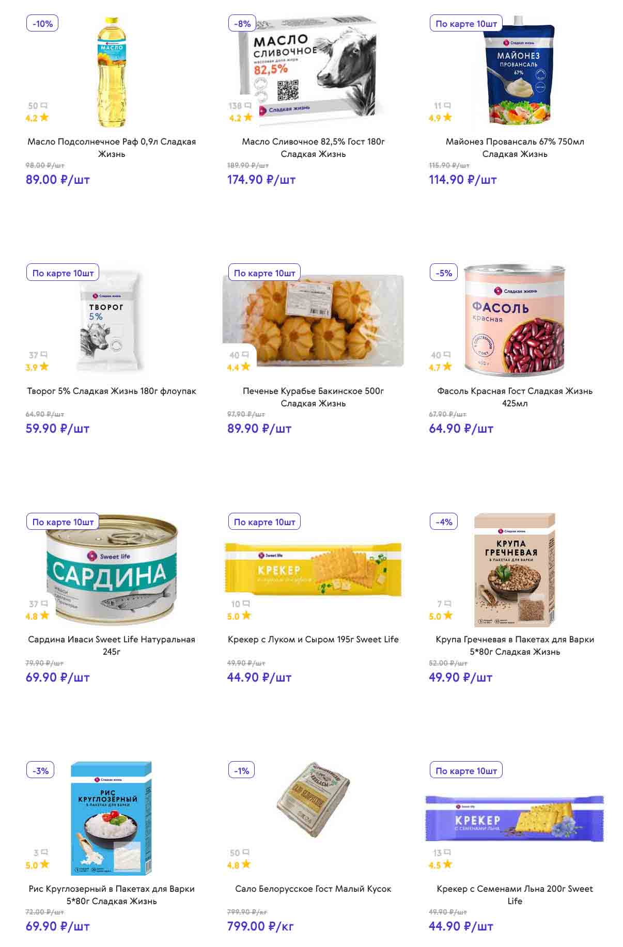Click the star rating icon on Фасоль Красная
This screenshot has width=623, height=947.
447,367
